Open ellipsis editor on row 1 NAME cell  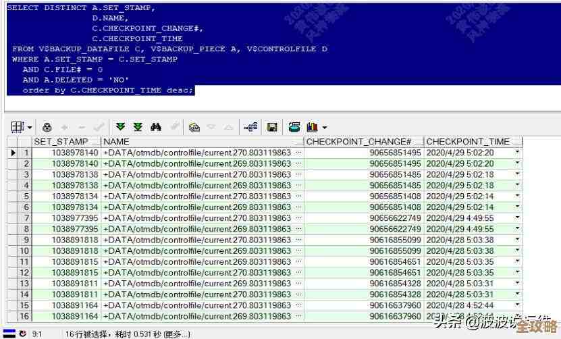click(x=298, y=153)
